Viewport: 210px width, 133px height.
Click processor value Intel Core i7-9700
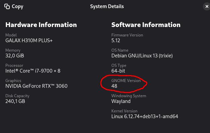33,71
